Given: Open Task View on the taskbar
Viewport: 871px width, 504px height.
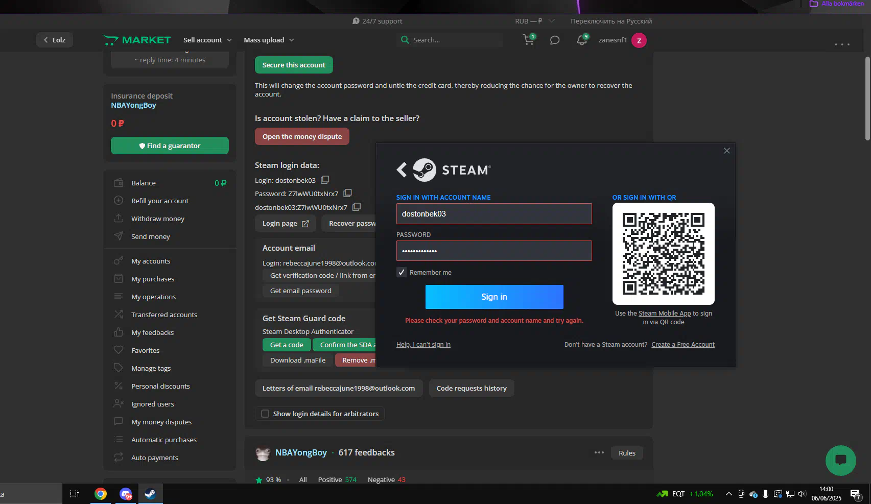Looking at the screenshot, I should [75, 494].
